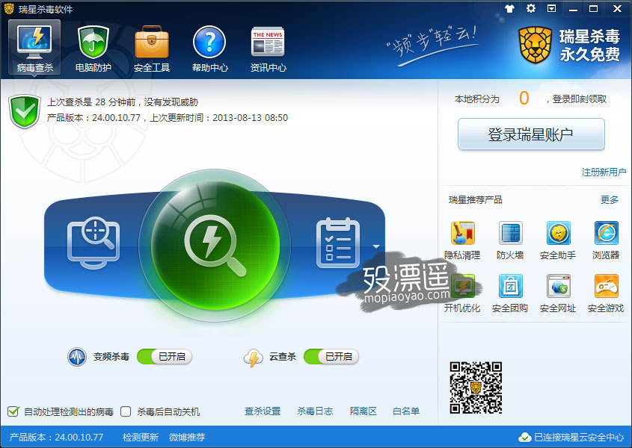This screenshot has width=632, height=448.
Task: Click the Rising lion logo
Action: tap(535, 45)
